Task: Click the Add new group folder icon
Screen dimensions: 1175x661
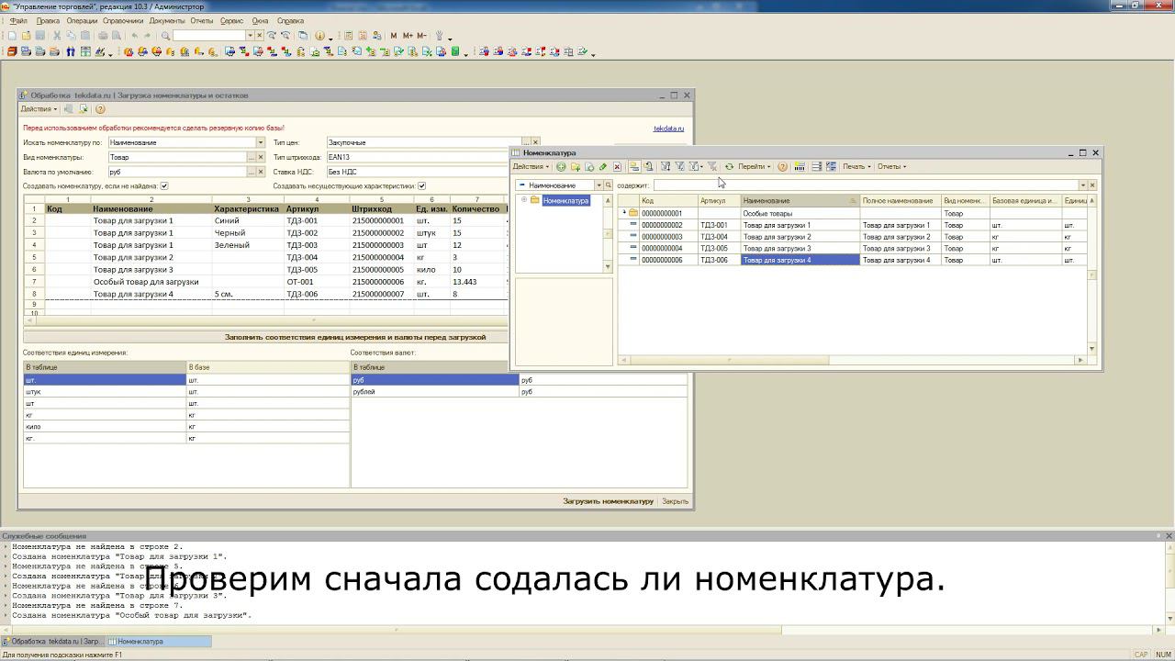Action: (x=576, y=167)
